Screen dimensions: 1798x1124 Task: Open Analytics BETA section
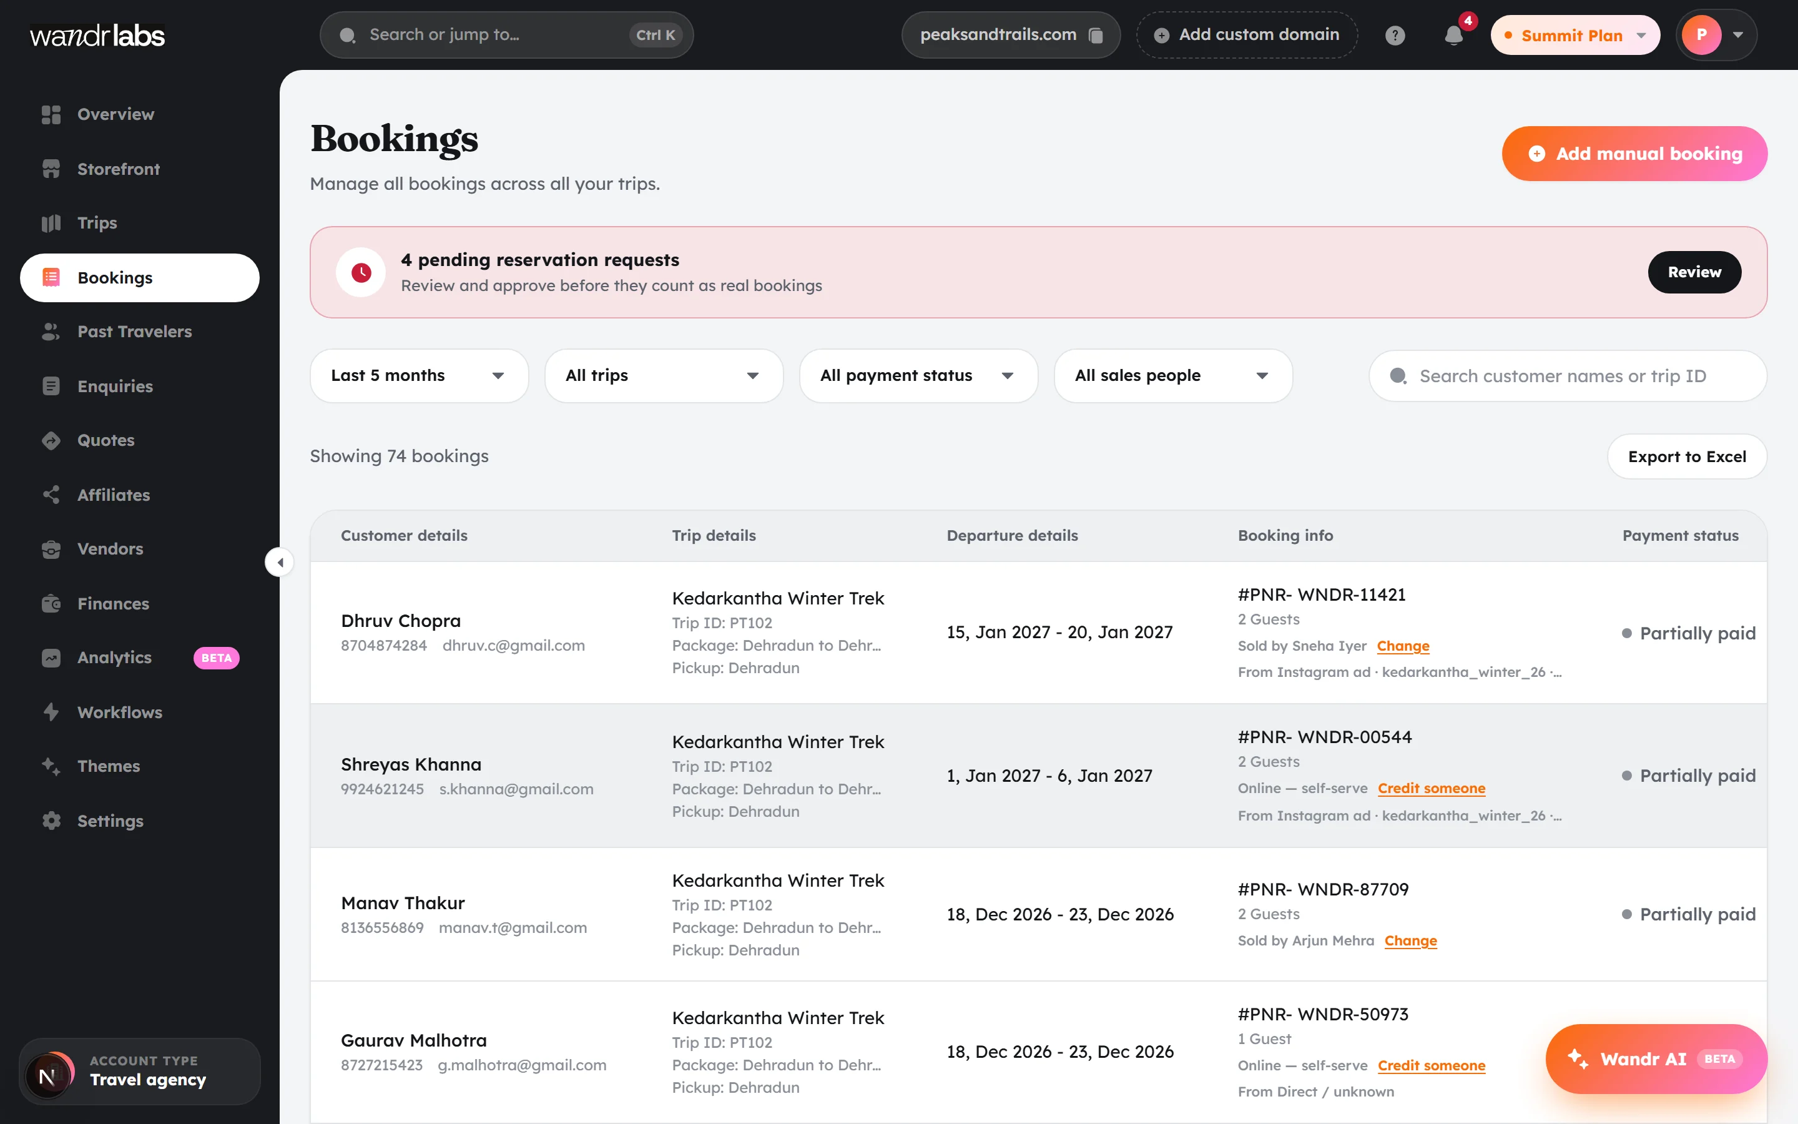click(140, 658)
